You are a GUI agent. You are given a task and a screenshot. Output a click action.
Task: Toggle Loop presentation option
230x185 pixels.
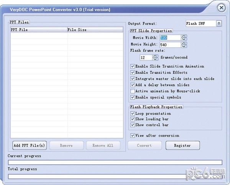pyautogui.click(x=133, y=114)
